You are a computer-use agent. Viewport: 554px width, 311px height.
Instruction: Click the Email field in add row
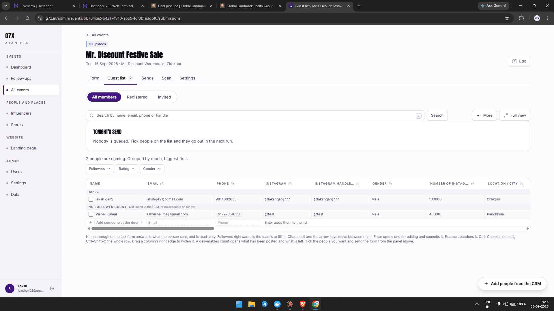coord(178,223)
